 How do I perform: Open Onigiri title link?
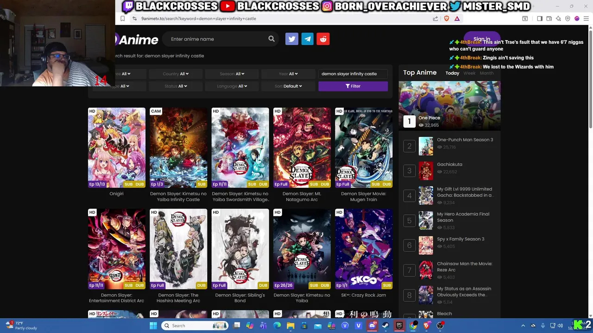pos(116,194)
